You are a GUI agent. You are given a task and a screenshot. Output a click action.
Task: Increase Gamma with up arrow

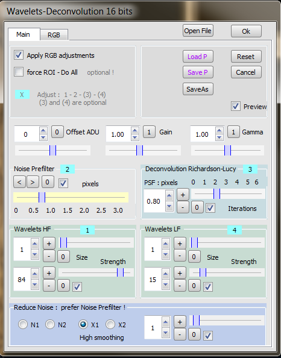point(219,131)
